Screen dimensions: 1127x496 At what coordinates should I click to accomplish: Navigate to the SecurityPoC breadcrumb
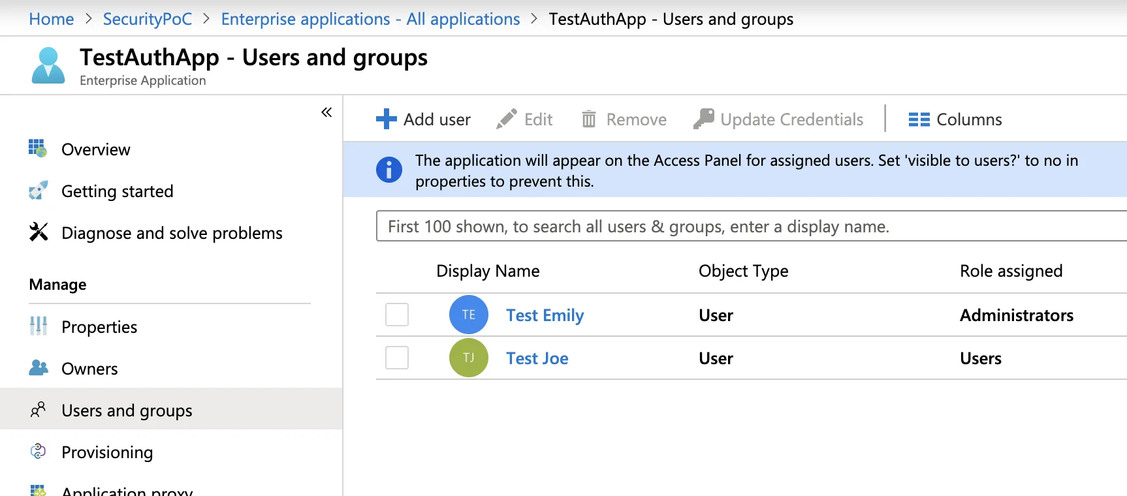tap(148, 19)
